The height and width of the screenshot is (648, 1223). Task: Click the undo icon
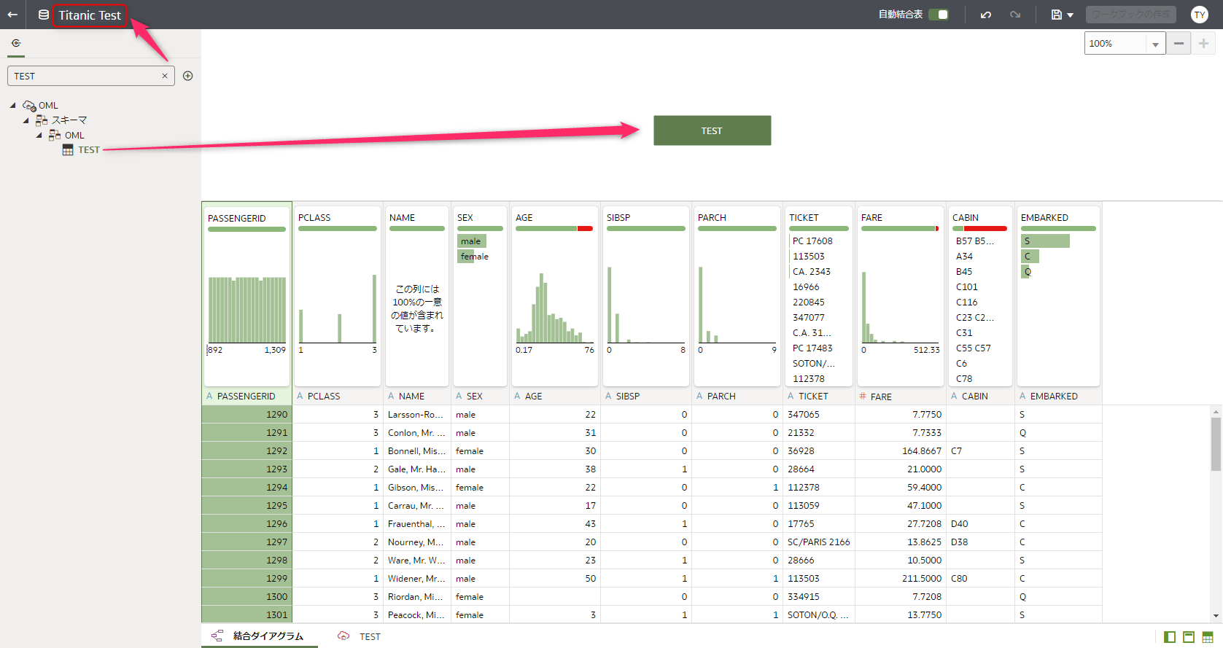[x=986, y=15]
